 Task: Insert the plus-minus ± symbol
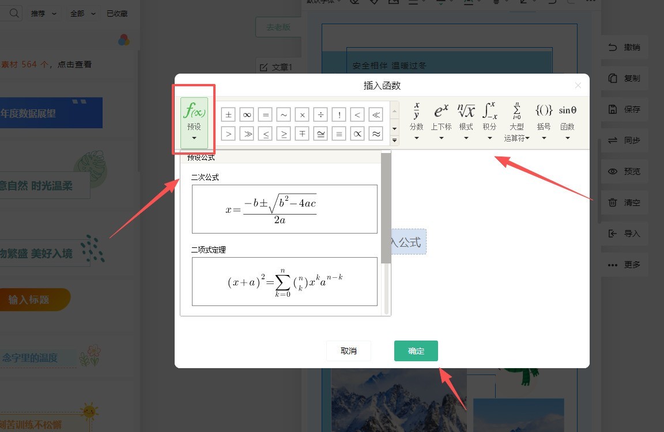pyautogui.click(x=228, y=114)
